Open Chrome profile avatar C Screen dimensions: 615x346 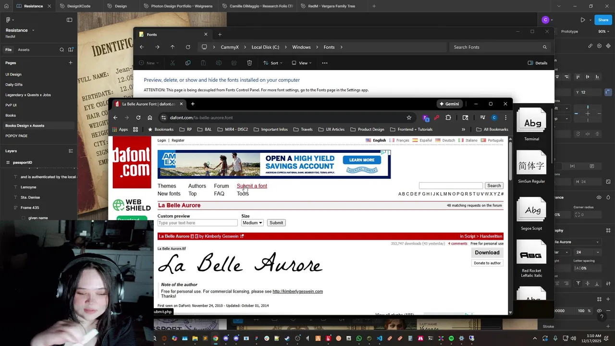[494, 117]
